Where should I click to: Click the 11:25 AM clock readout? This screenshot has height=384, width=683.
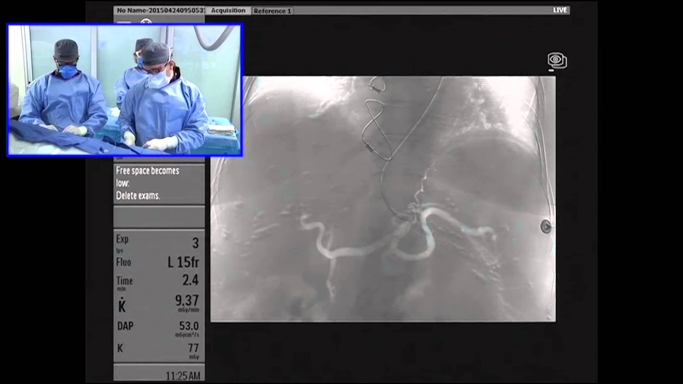[x=183, y=376]
